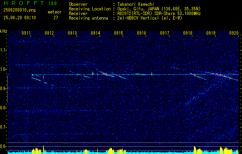The image size is (242, 154).
Task: Click the date stamp 25.06.20 09:10
Action: [20, 18]
